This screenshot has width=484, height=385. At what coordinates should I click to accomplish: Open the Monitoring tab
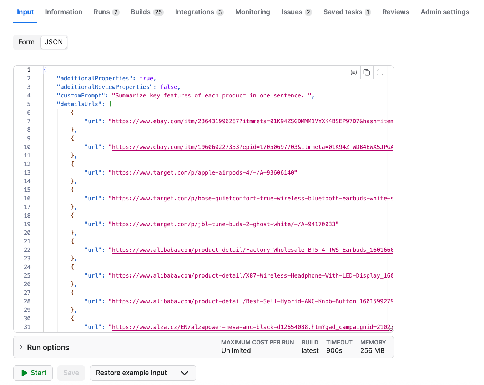tap(252, 12)
